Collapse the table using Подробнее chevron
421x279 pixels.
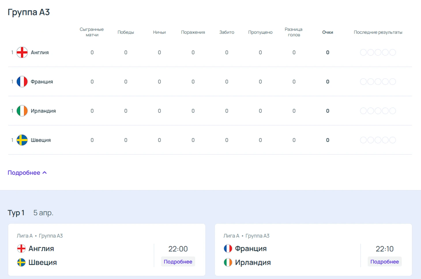click(x=44, y=173)
